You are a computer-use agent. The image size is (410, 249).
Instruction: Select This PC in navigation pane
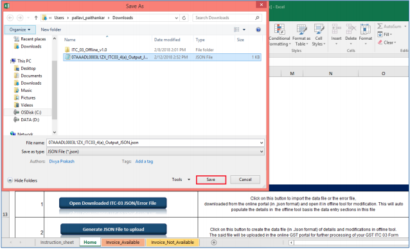(21, 61)
